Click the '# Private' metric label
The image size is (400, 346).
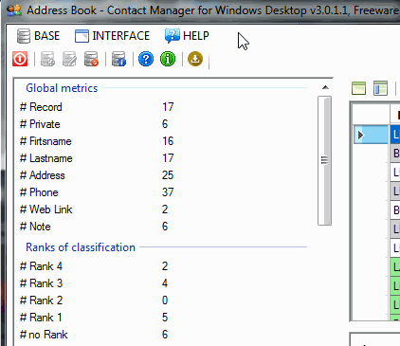coord(40,124)
